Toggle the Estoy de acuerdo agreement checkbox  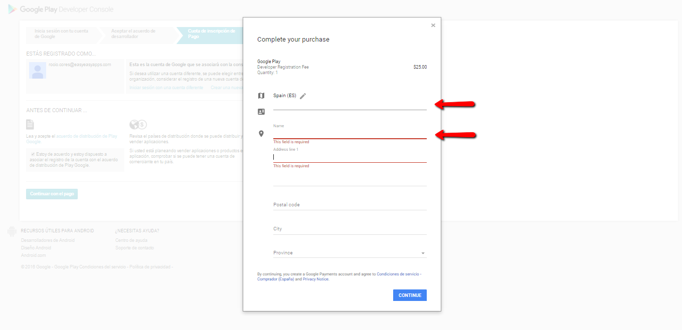pyautogui.click(x=32, y=154)
